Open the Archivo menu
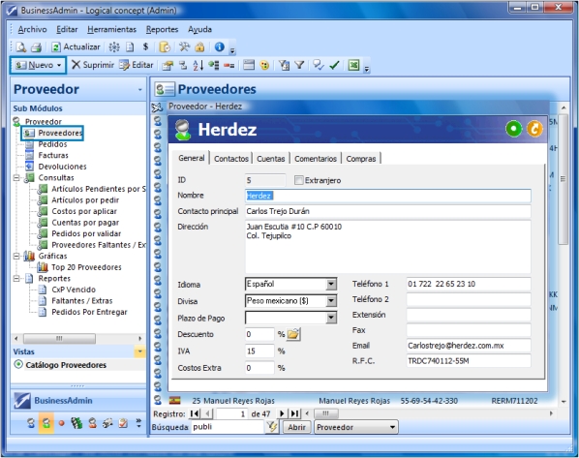 (x=33, y=30)
